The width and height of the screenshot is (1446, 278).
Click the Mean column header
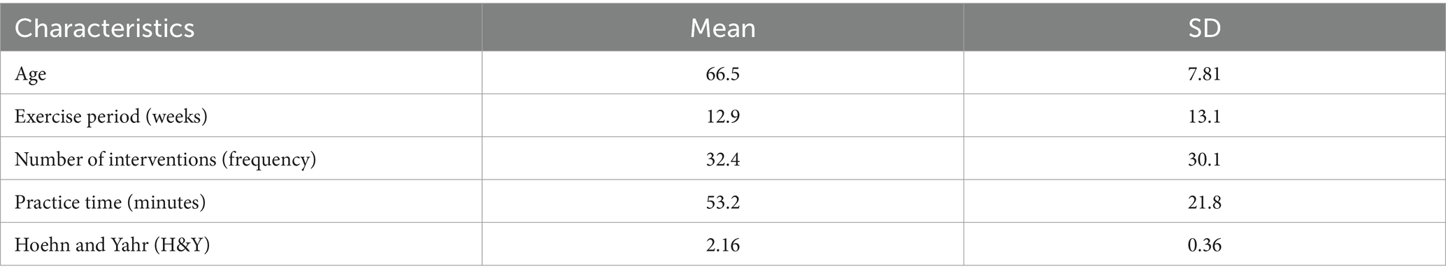pos(722,28)
